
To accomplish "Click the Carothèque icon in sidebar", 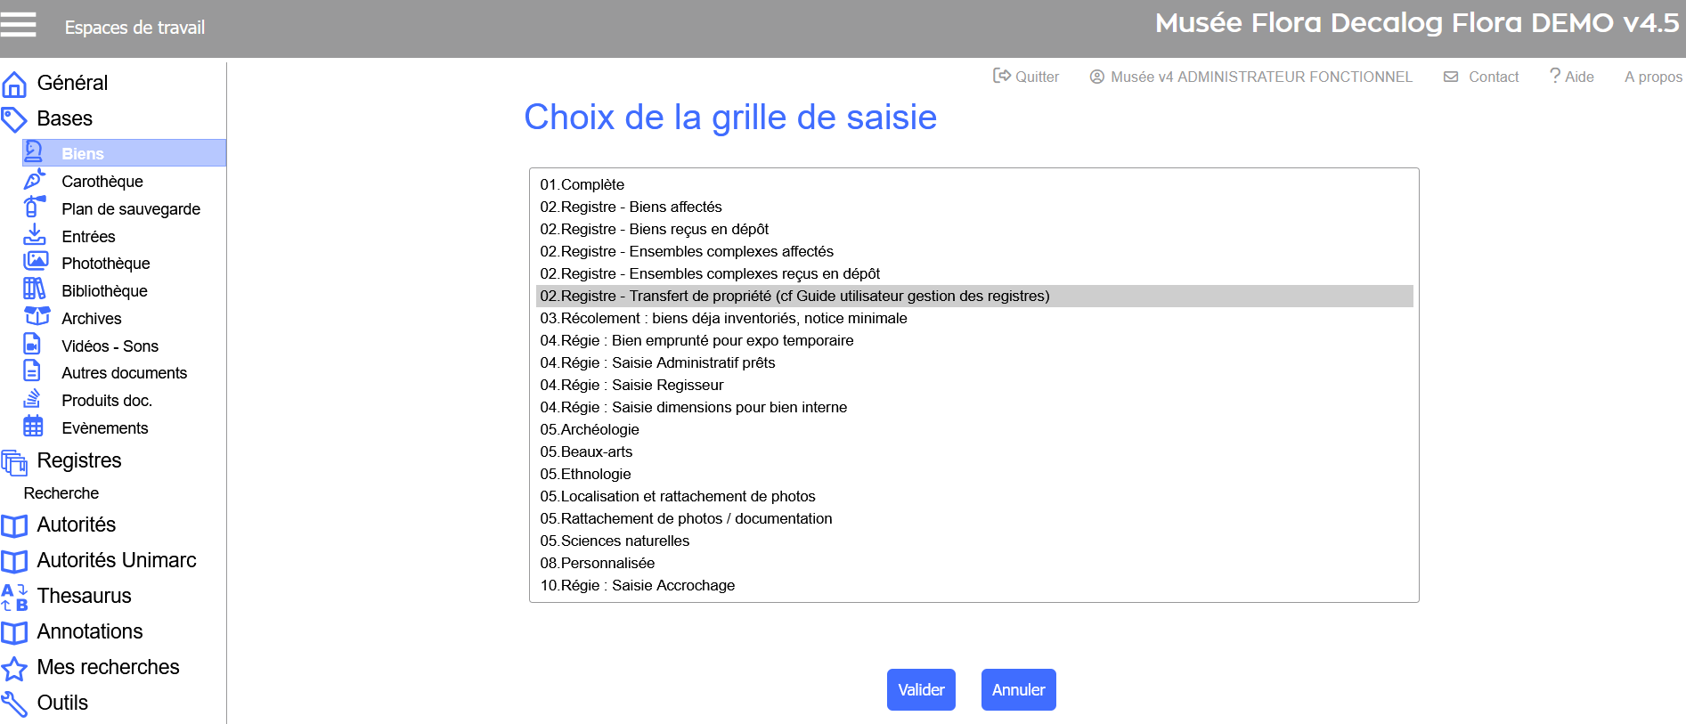I will [34, 180].
